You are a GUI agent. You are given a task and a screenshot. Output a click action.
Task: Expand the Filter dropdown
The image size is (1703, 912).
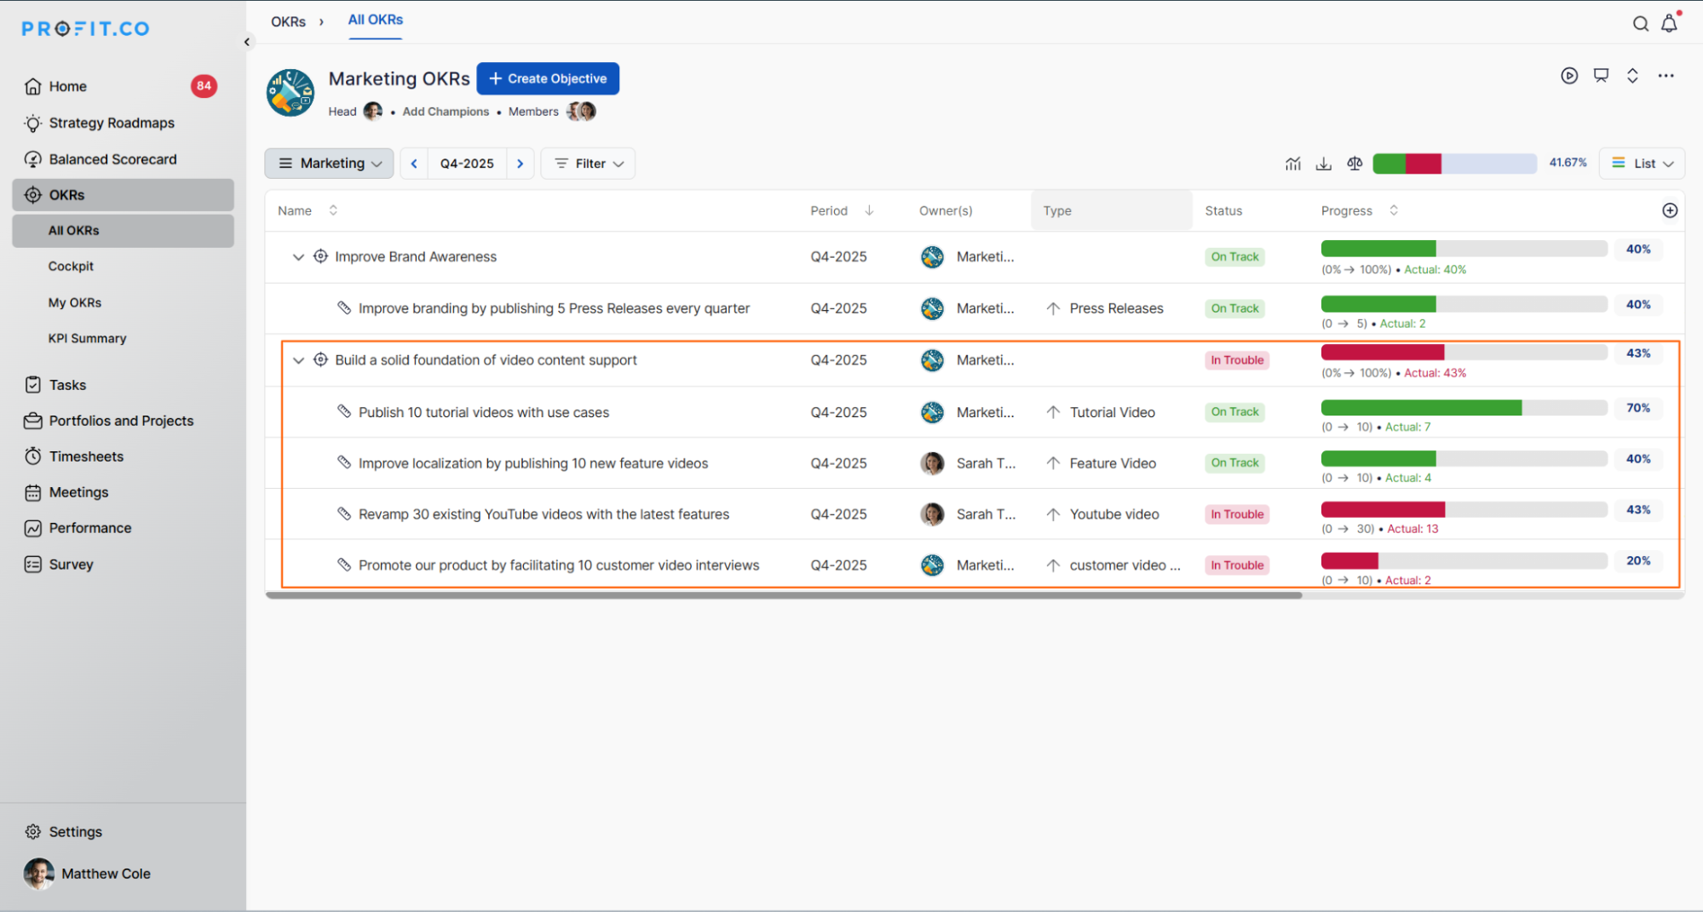coord(589,163)
